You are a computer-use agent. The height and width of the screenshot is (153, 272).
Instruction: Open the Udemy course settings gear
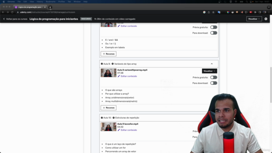click(266, 19)
